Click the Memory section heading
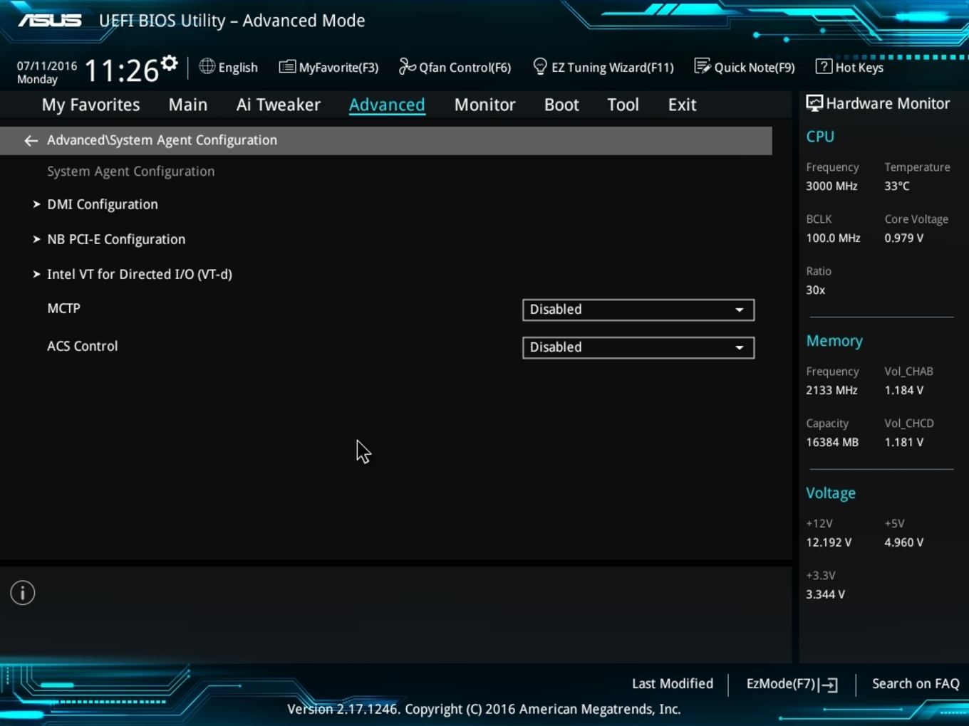This screenshot has width=969, height=726. [x=834, y=341]
